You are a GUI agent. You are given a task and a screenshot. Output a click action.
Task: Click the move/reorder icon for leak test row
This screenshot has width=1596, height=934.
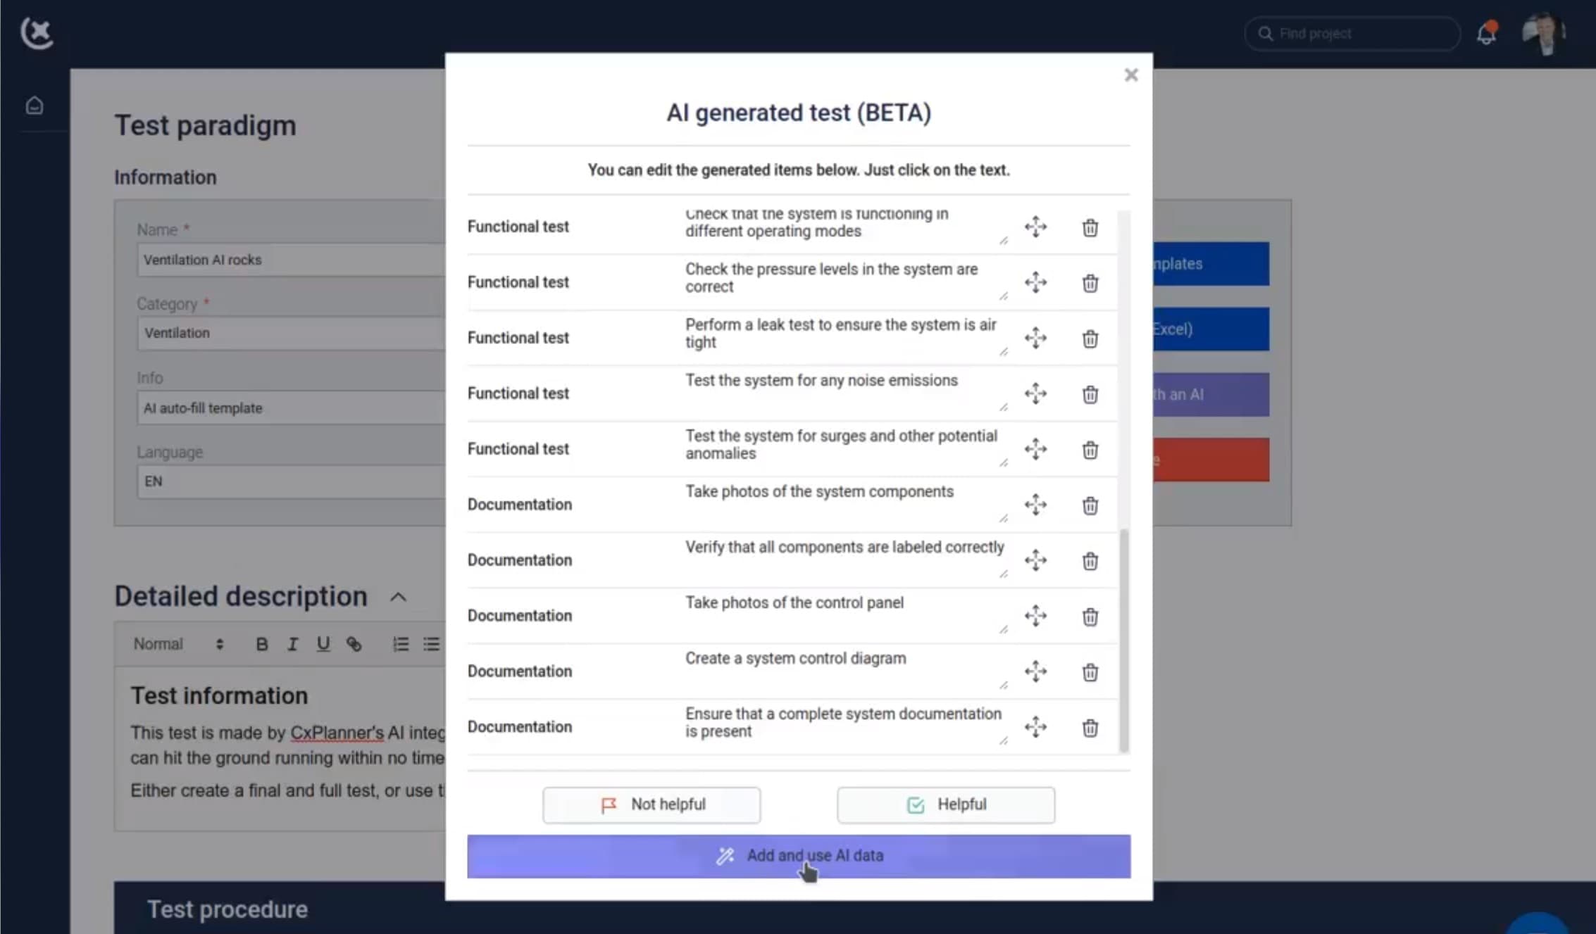(x=1035, y=337)
